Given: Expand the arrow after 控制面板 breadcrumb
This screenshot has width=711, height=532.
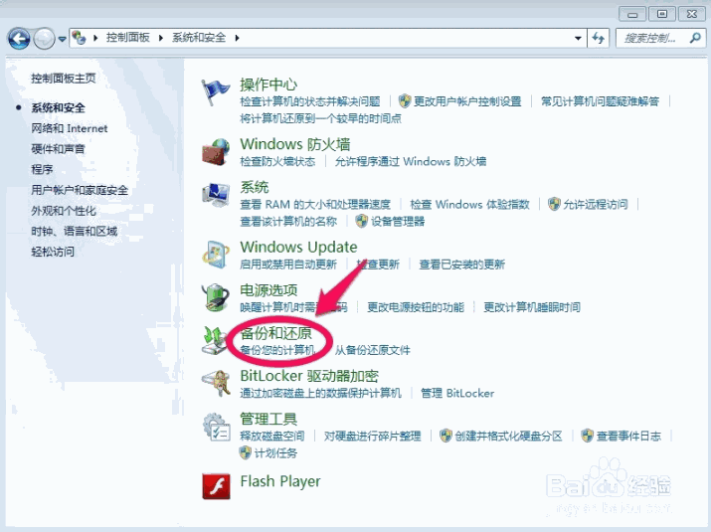Looking at the screenshot, I should (x=160, y=38).
